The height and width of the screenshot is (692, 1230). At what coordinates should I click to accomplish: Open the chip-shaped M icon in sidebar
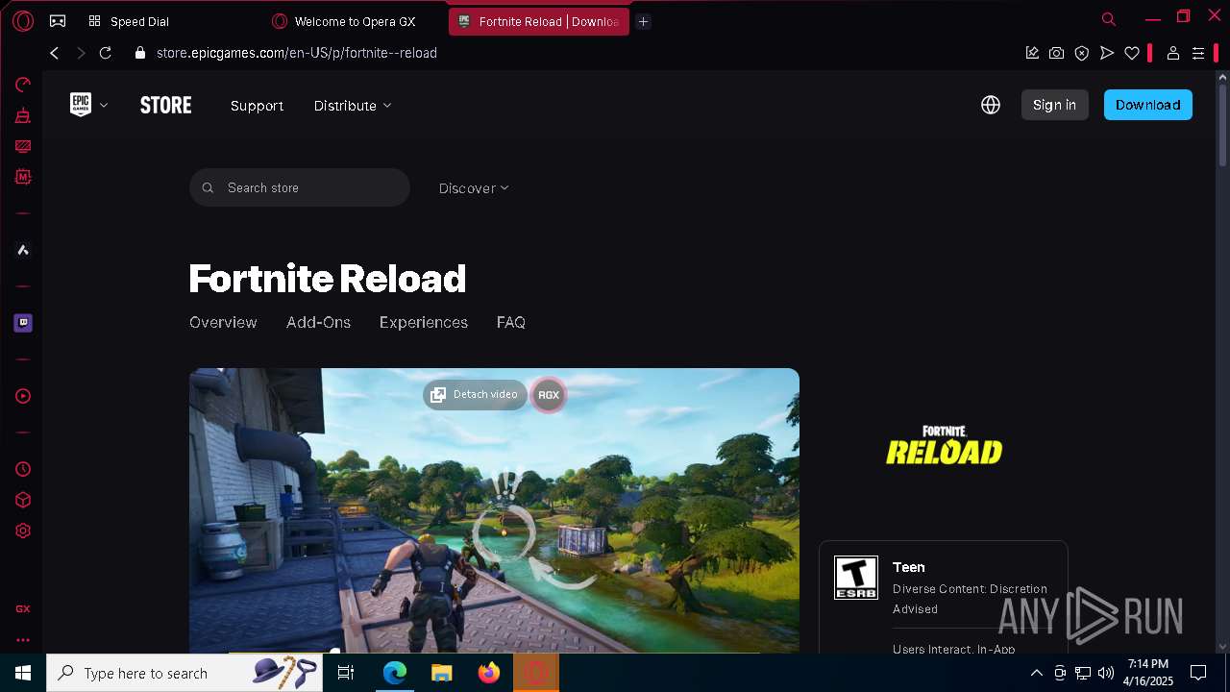pos(23,177)
